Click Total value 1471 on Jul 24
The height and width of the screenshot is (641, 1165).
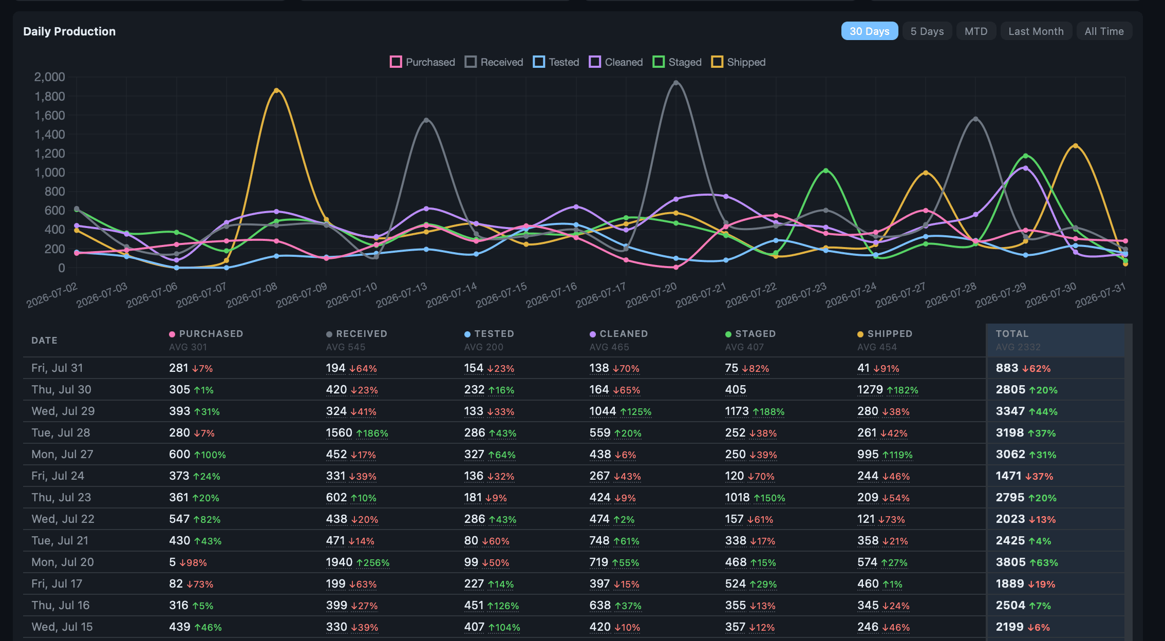pos(1009,476)
